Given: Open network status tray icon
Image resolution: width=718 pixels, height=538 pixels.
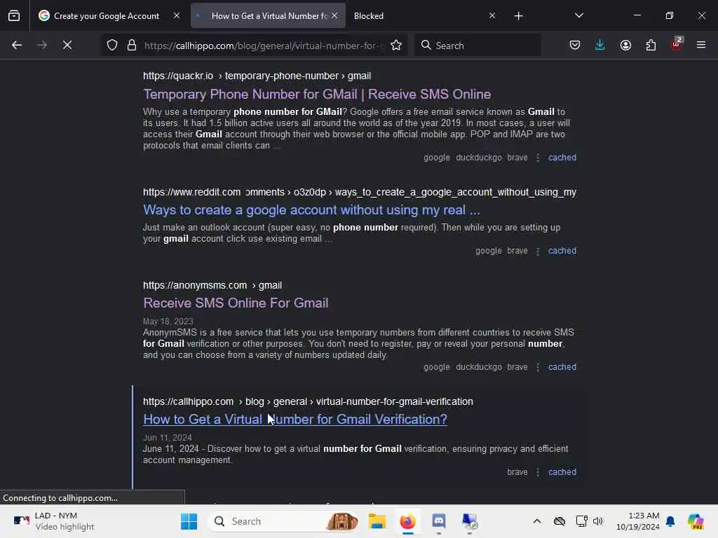Looking at the screenshot, I should pyautogui.click(x=581, y=521).
